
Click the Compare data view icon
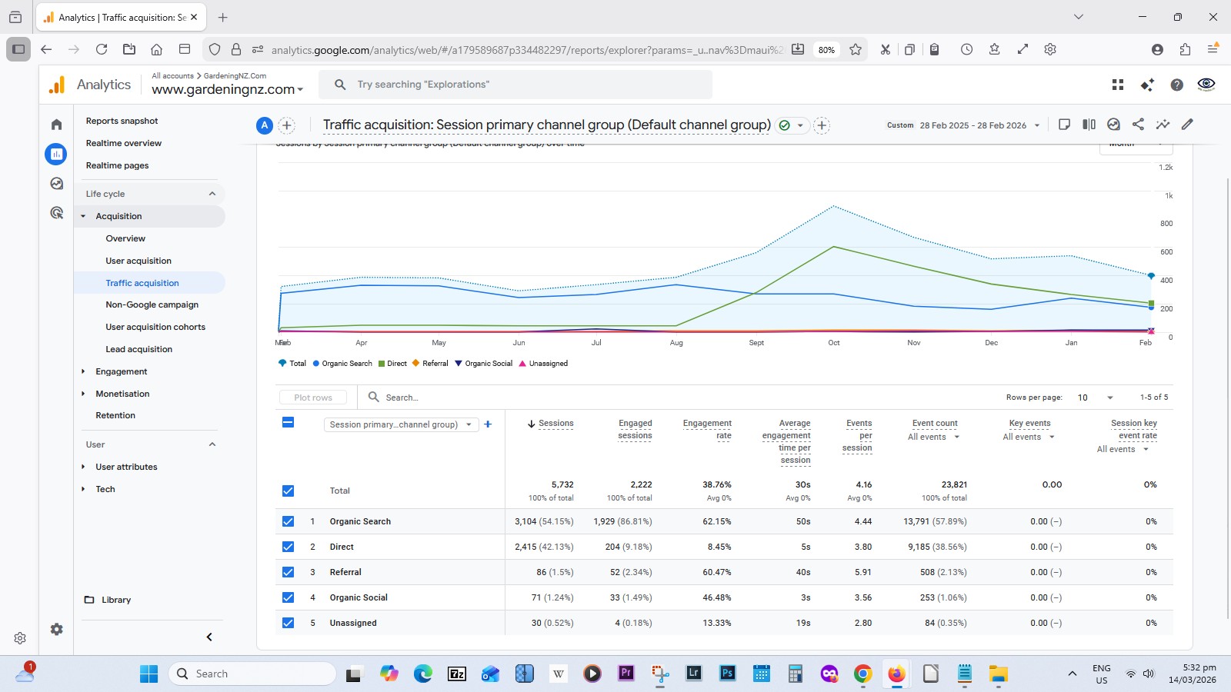(1089, 125)
